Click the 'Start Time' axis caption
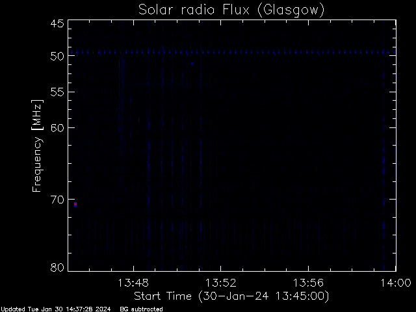Viewport: 416px width, 312px height. pos(162,296)
